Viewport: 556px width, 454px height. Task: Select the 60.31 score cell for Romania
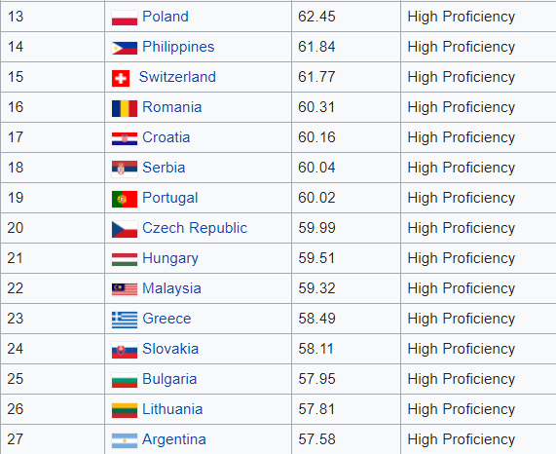[346, 107]
